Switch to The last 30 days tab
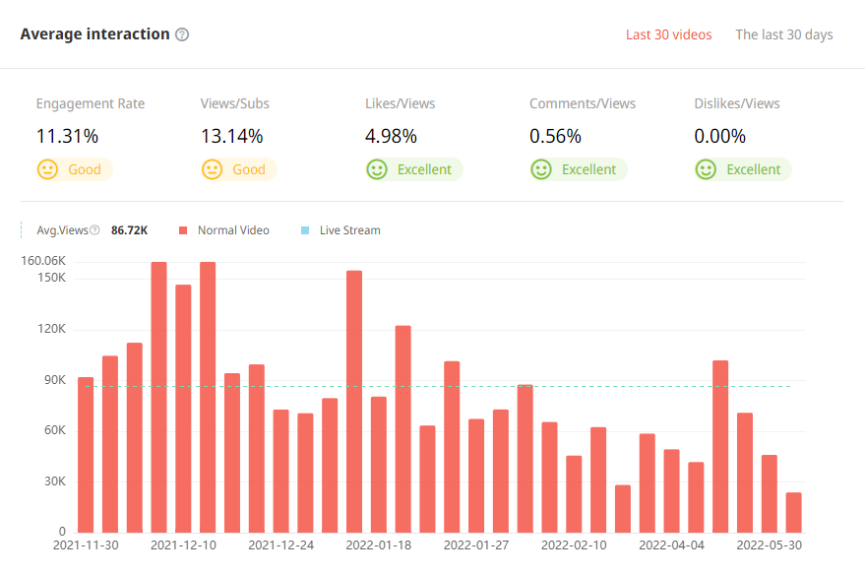This screenshot has height=576, width=865. (783, 34)
